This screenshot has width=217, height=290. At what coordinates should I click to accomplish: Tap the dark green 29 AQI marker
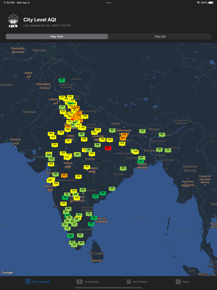click(x=103, y=193)
